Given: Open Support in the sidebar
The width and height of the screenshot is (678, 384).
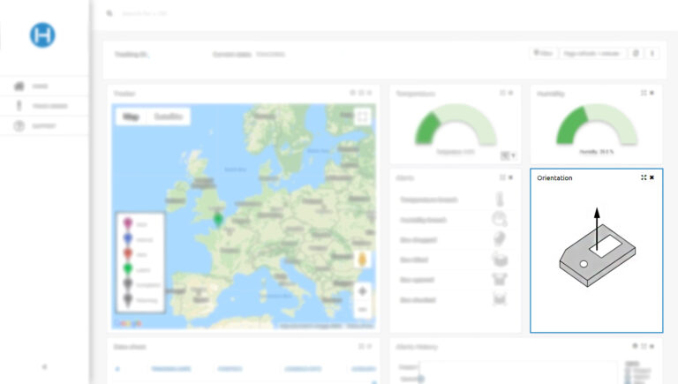Looking at the screenshot, I should pyautogui.click(x=44, y=126).
